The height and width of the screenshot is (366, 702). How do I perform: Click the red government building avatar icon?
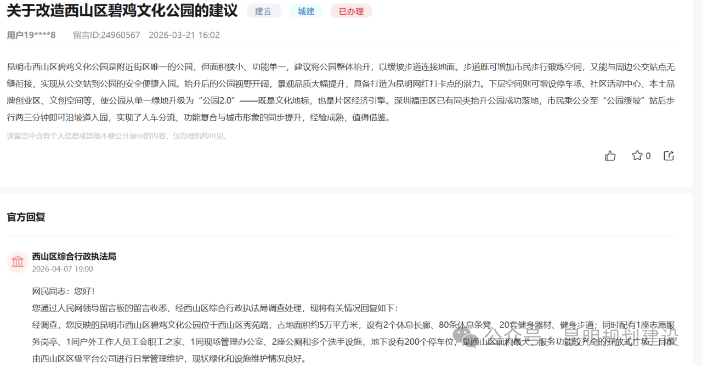pos(18,262)
